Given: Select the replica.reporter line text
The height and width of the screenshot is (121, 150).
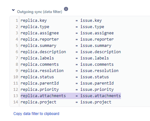Looking at the screenshot, I should point(67,39).
